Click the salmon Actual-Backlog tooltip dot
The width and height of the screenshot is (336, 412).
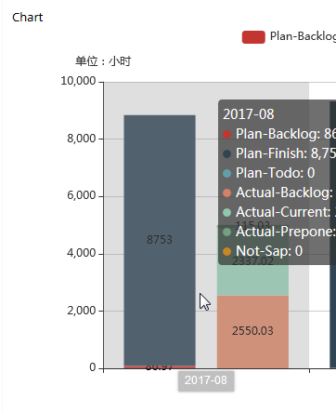[227, 193]
